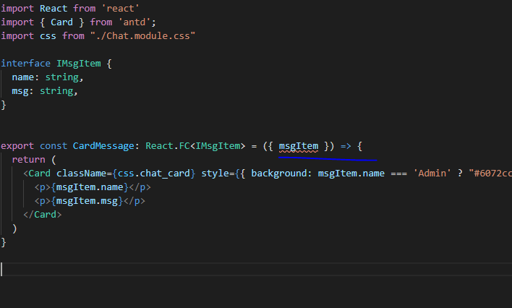This screenshot has height=308, width=512.
Task: Place cursor on the empty last line
Action: click(x=256, y=270)
